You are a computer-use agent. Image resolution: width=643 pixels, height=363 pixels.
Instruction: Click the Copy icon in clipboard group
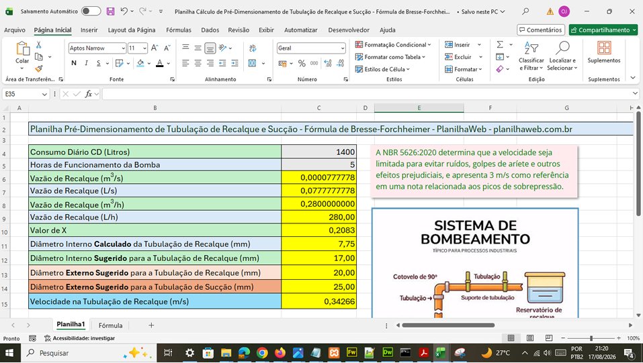(x=39, y=56)
